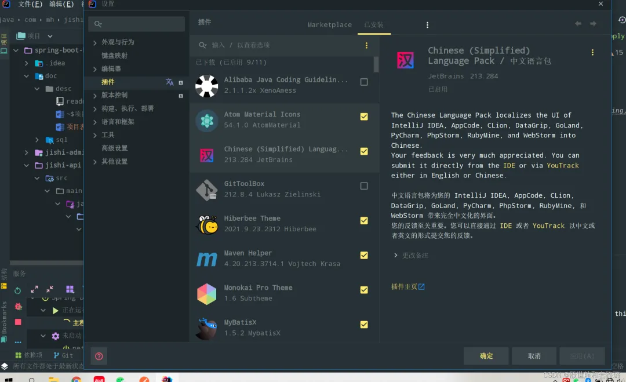Open the 插件主页 link

click(x=407, y=286)
